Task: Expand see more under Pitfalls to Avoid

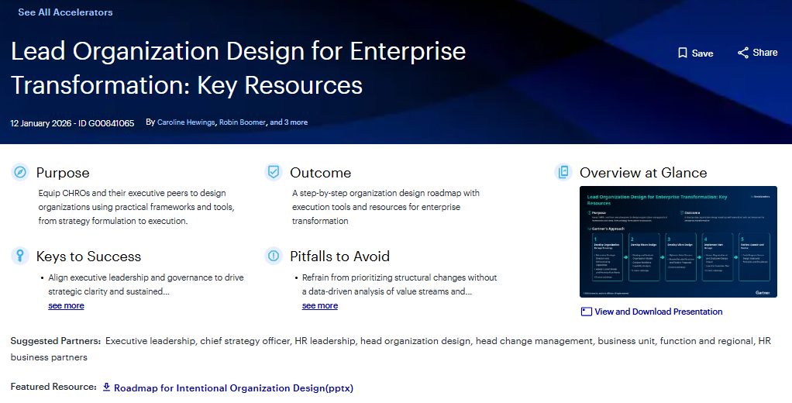Action: tap(319, 305)
